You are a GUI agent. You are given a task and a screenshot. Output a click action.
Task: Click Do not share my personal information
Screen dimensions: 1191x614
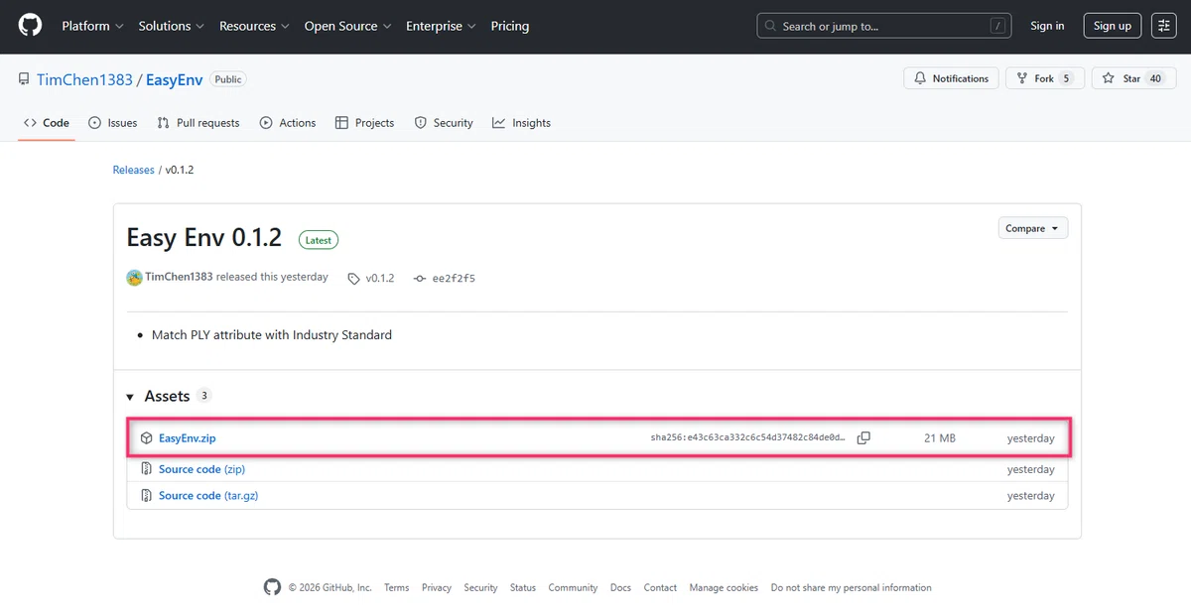(x=851, y=587)
